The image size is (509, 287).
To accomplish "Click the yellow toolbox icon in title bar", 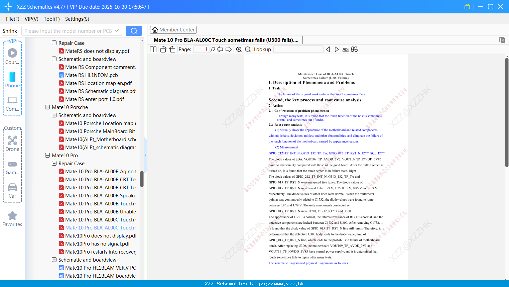I will 467,7.
